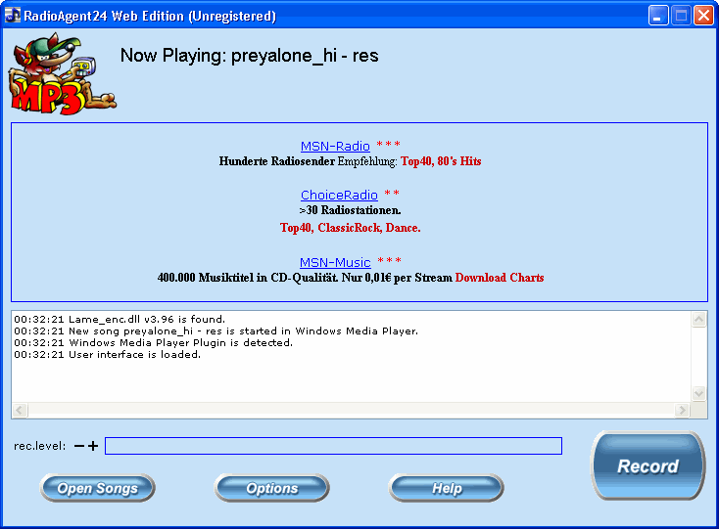Click the 'Top40, ClassicRock, Dance.' text
The image size is (719, 529).
pos(351,228)
